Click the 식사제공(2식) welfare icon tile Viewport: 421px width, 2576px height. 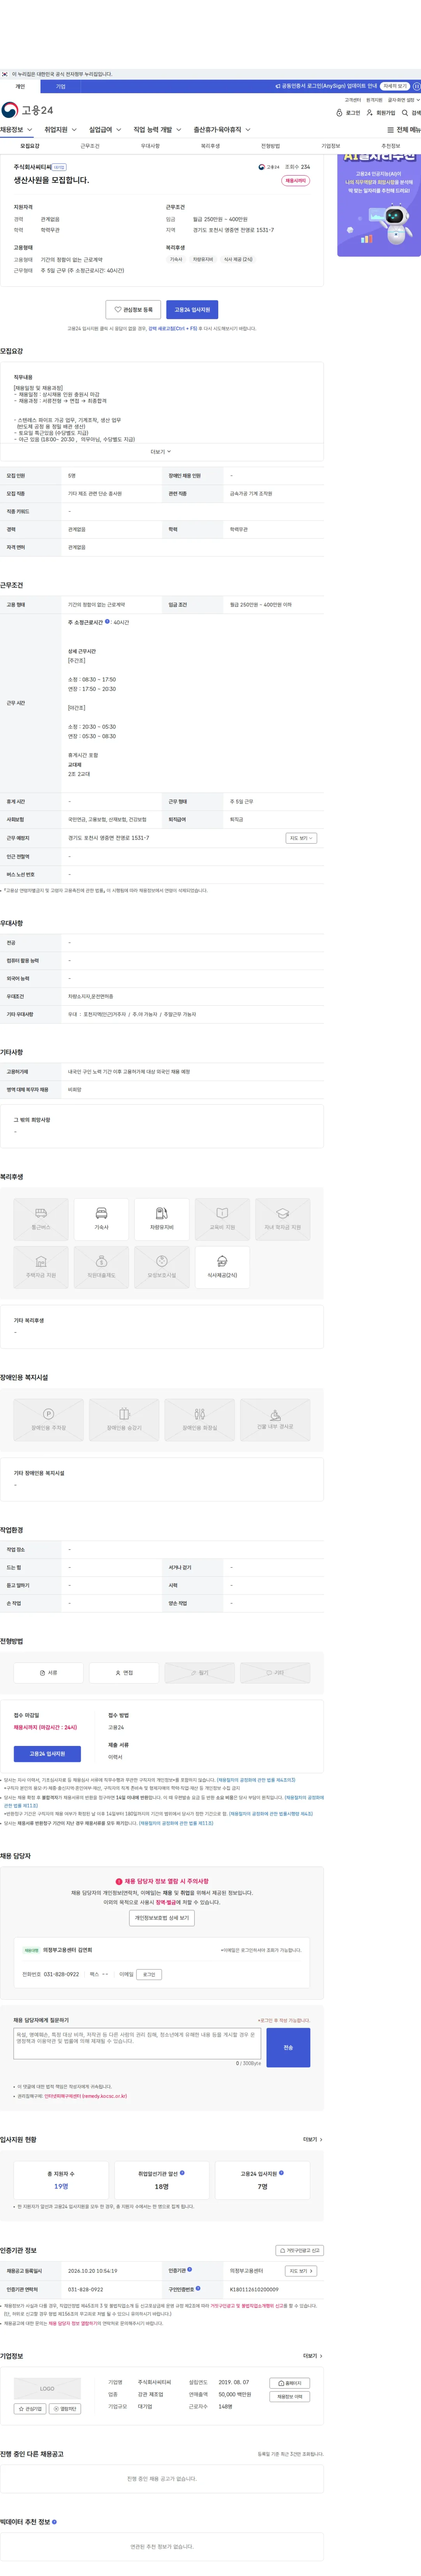click(222, 1267)
